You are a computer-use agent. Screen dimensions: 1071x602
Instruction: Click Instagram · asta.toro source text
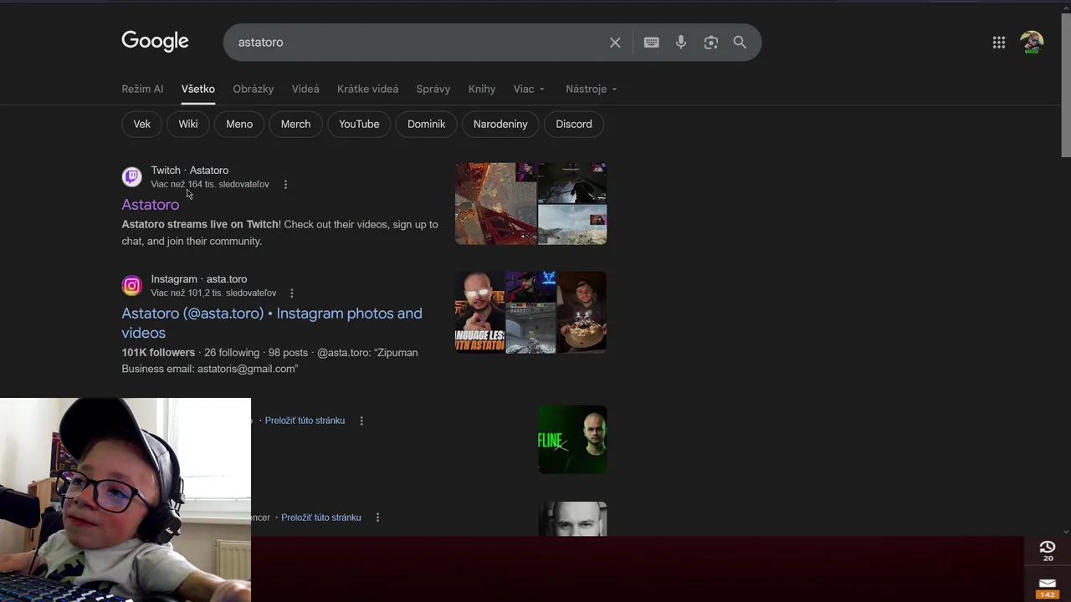click(199, 279)
